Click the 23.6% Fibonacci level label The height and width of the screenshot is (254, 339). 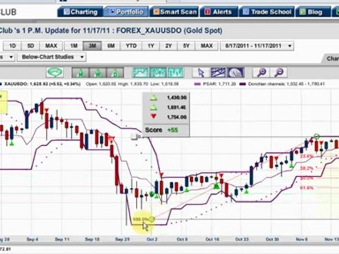tap(307, 156)
